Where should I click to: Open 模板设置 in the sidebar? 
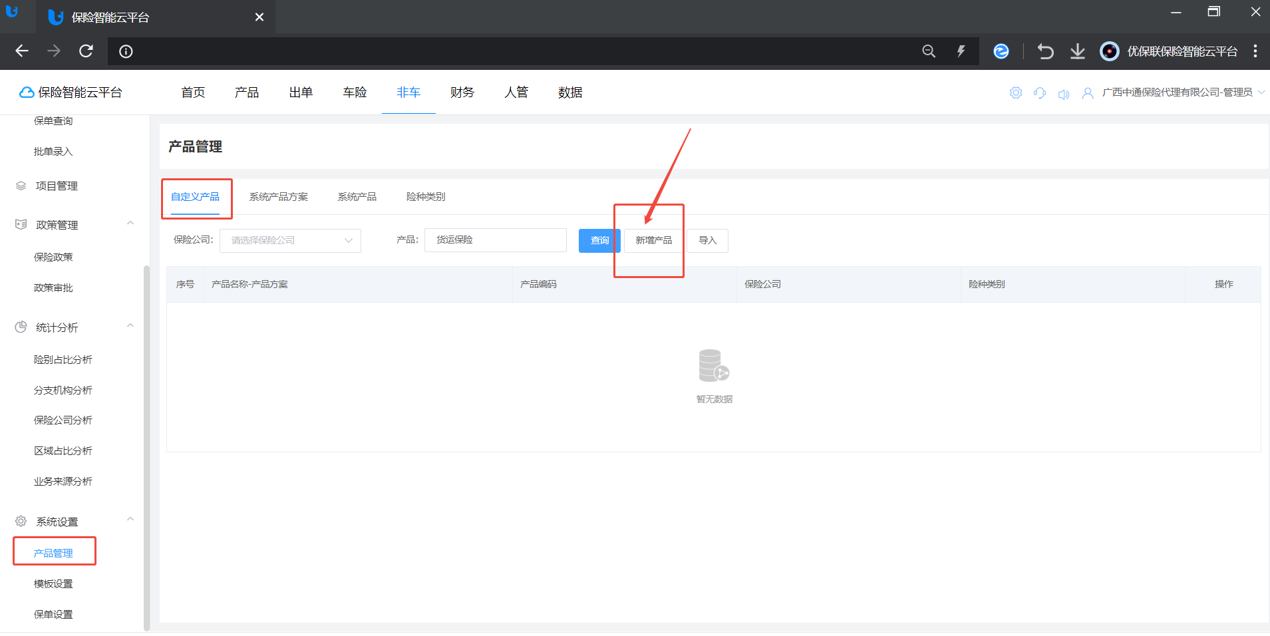[x=53, y=583]
